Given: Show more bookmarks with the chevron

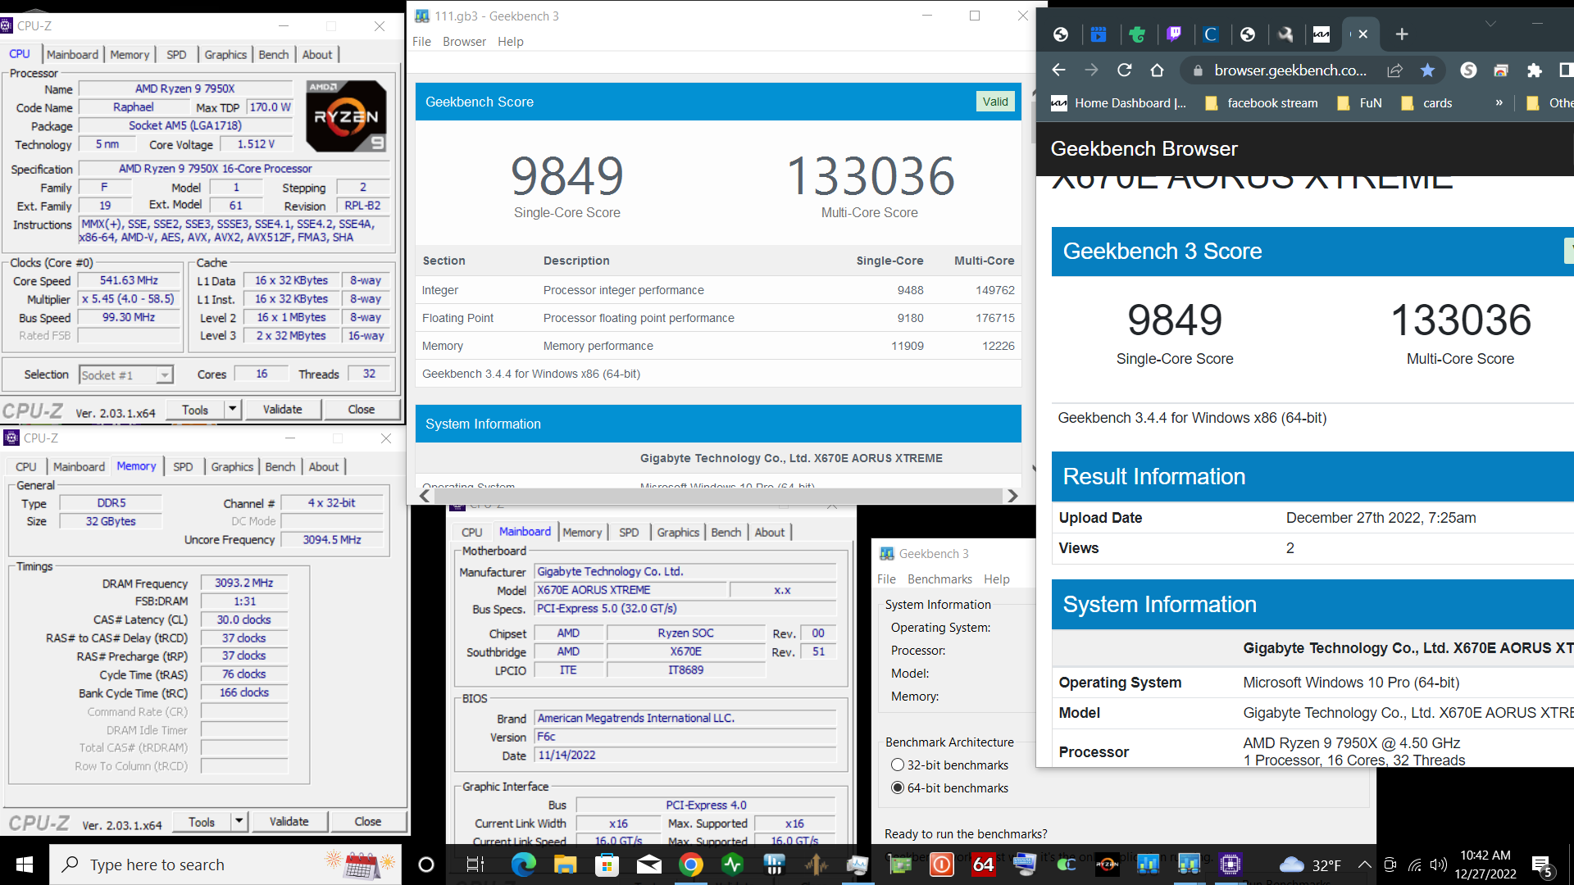Looking at the screenshot, I should pos(1499,102).
